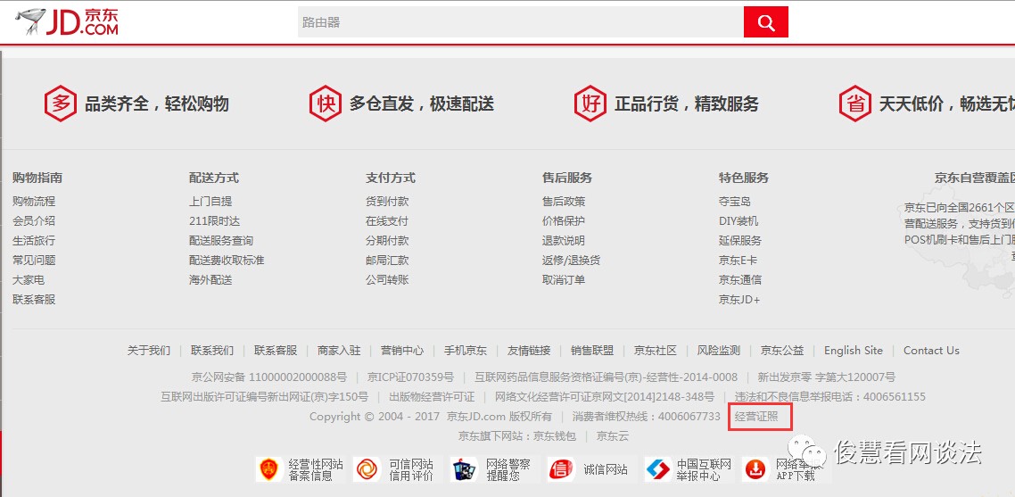The height and width of the screenshot is (497, 1015).
Task: Switch to the English Site
Action: click(x=854, y=351)
